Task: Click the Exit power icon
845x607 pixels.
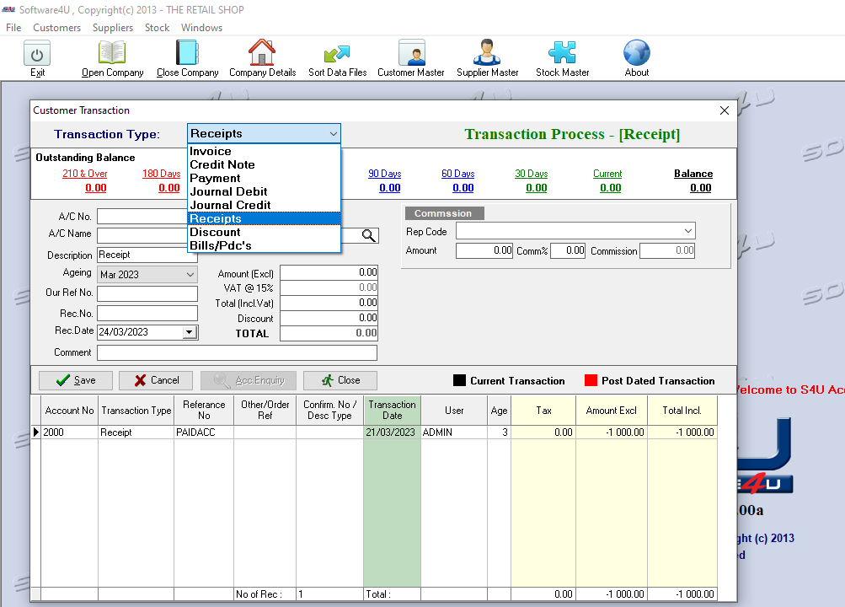Action: point(37,54)
